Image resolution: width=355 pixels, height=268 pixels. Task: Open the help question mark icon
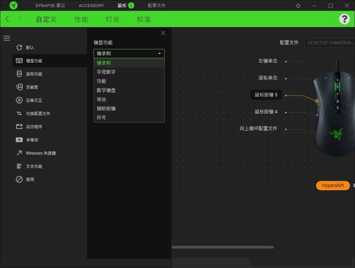point(344,19)
